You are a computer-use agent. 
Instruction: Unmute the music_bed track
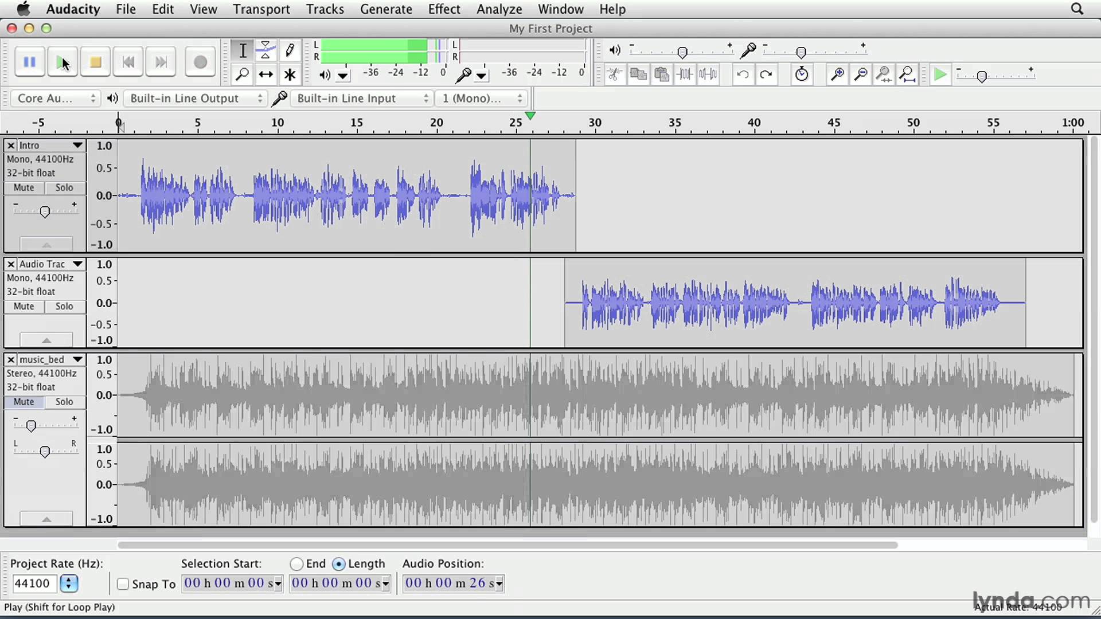pos(24,402)
